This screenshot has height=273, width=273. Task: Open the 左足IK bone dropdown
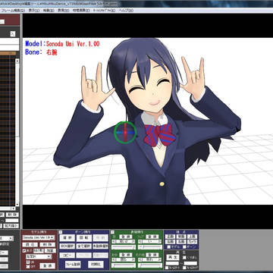[39, 256]
